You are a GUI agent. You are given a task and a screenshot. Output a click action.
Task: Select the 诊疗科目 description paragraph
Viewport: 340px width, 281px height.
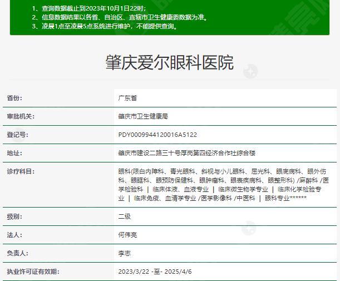click(x=223, y=185)
